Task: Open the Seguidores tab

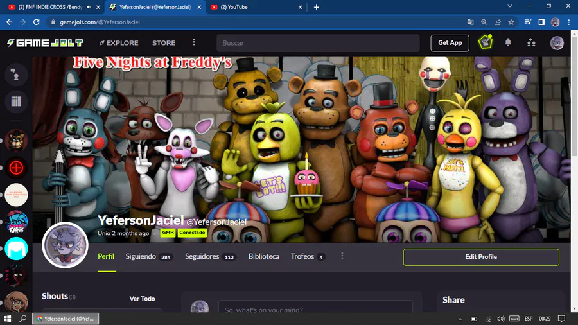Action: 211,256
